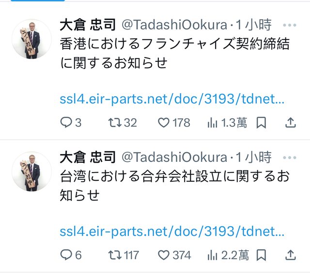Open more options for the Taiwan tweet
The width and height of the screenshot is (310, 273).
pos(290,157)
